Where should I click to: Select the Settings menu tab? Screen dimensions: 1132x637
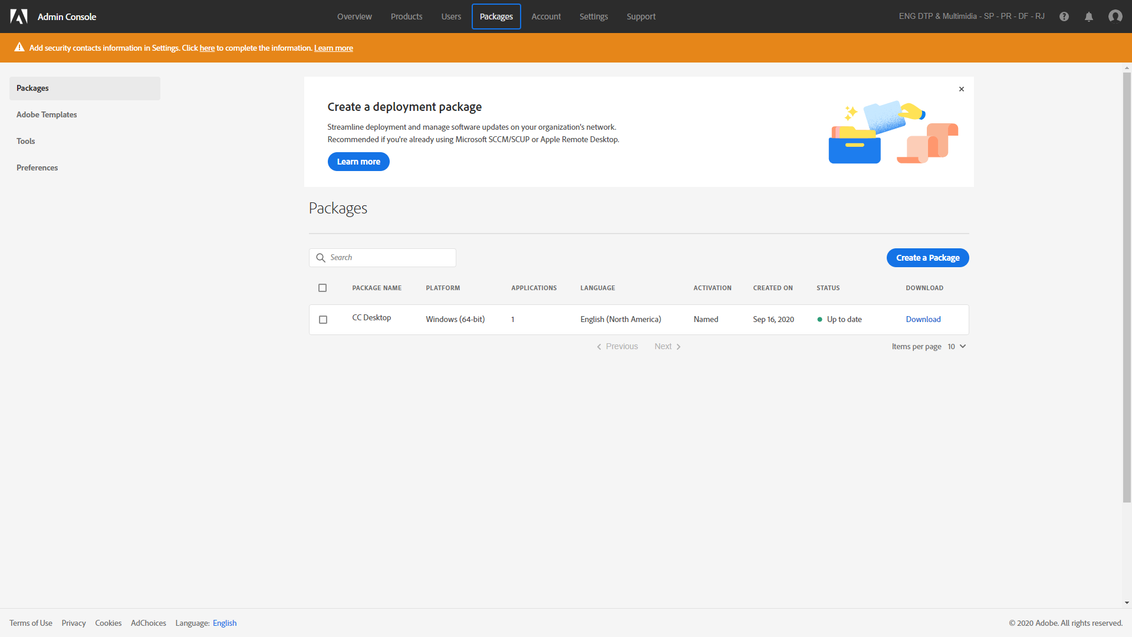(593, 17)
